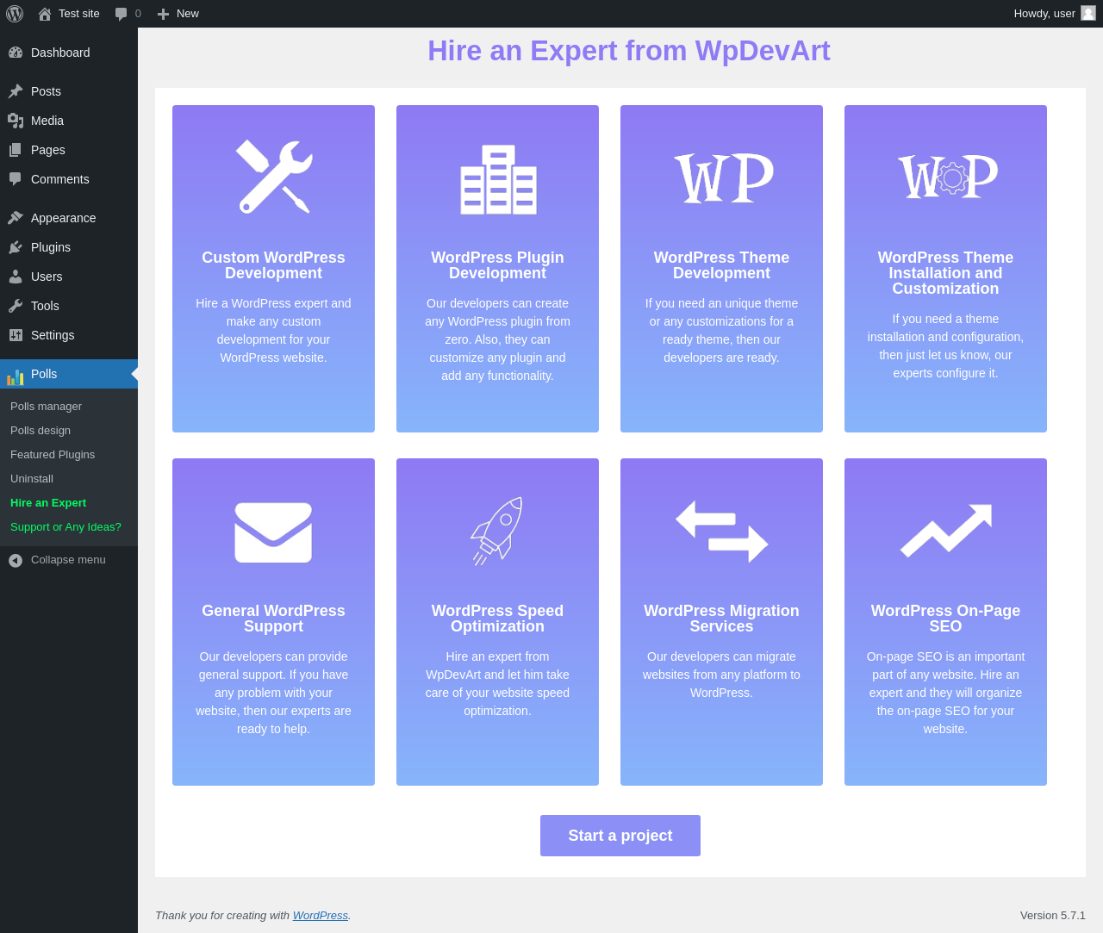The height and width of the screenshot is (933, 1103).
Task: Click the WordPress footer link
Action: pos(321,916)
